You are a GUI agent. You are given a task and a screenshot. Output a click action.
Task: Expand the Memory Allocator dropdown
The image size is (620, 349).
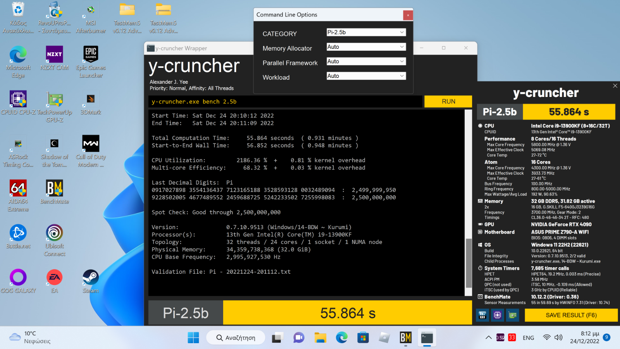366,47
